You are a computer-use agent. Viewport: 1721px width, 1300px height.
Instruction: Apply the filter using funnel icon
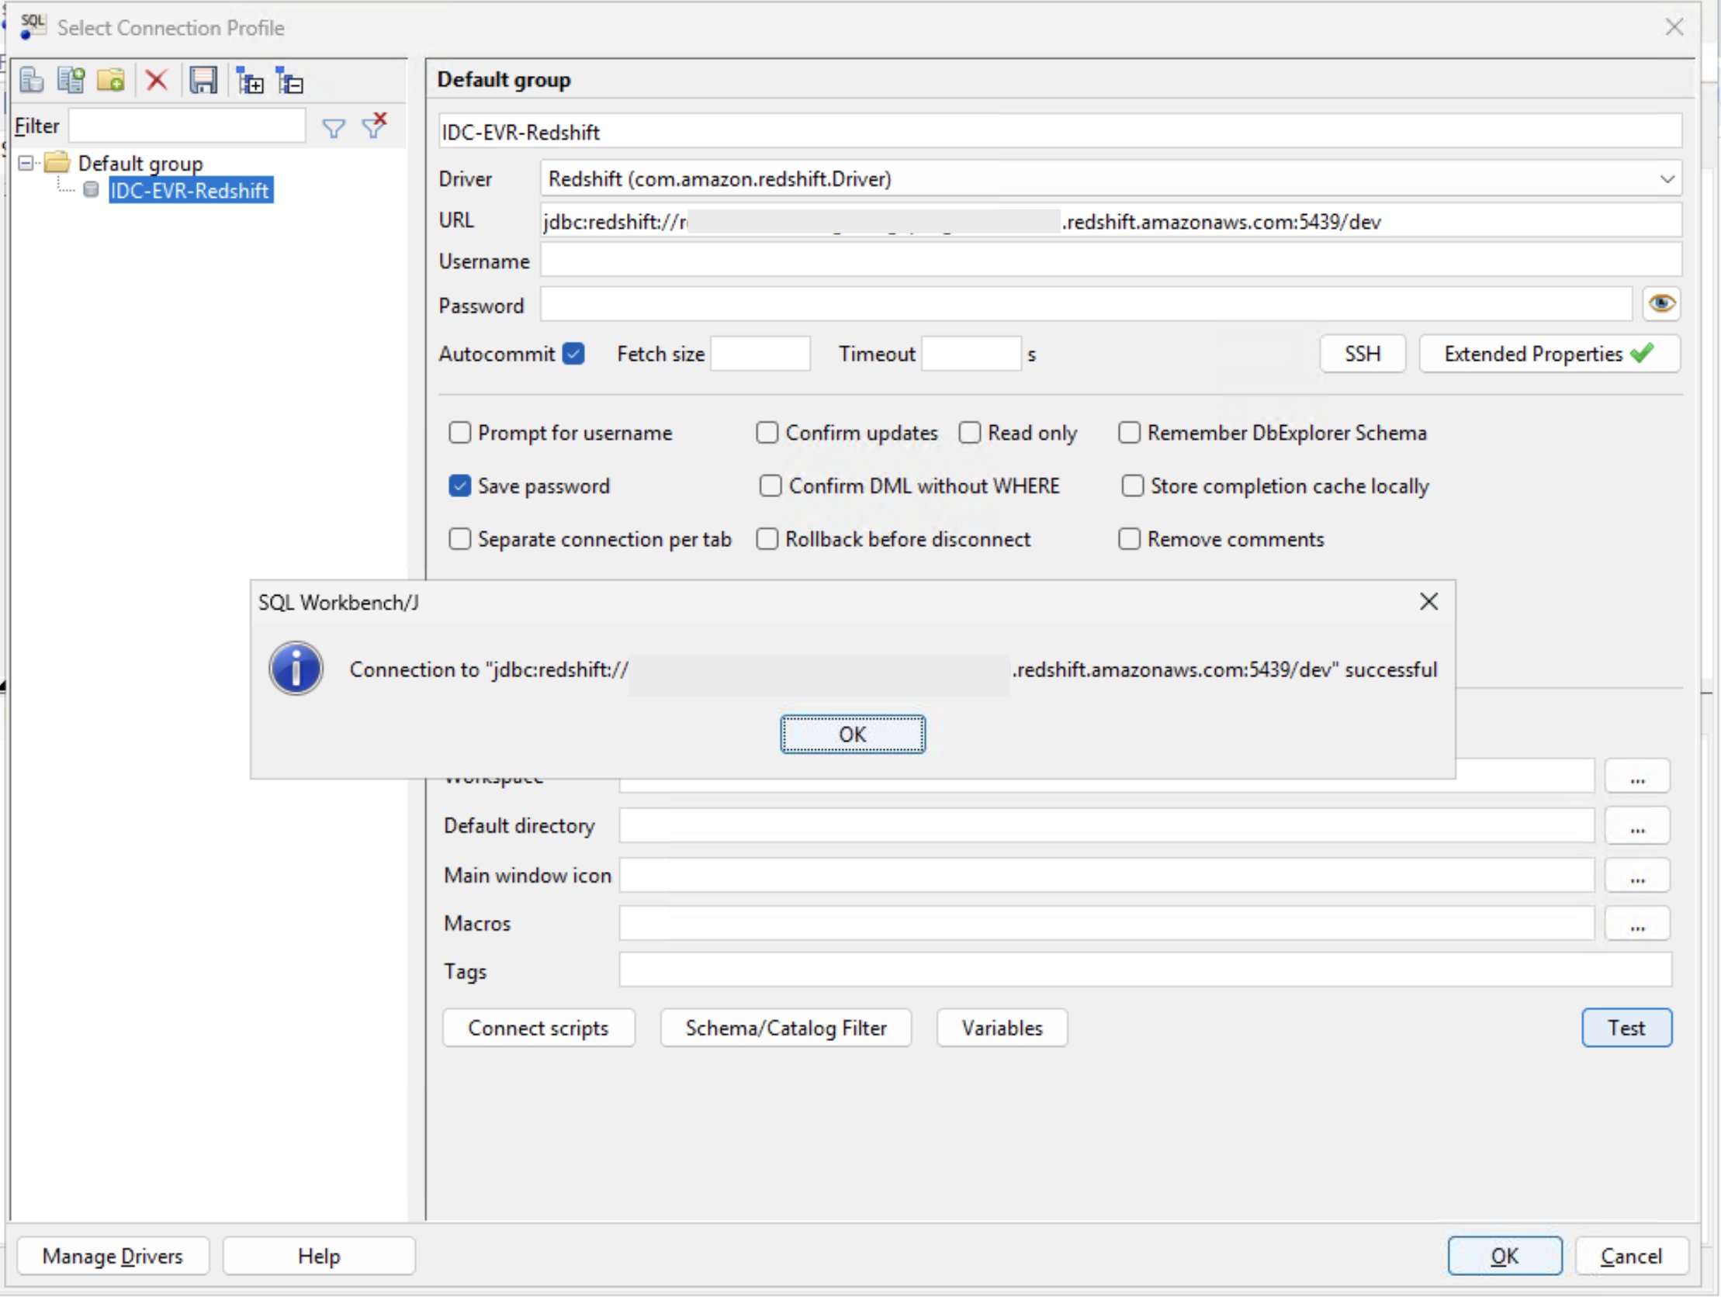click(334, 128)
